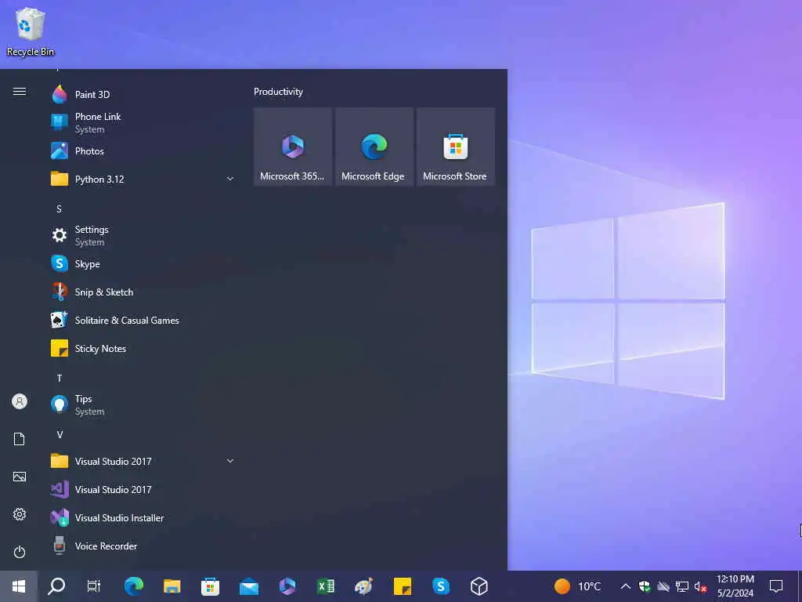Image resolution: width=802 pixels, height=602 pixels.
Task: Open Task View on the taskbar
Action: [x=94, y=586]
